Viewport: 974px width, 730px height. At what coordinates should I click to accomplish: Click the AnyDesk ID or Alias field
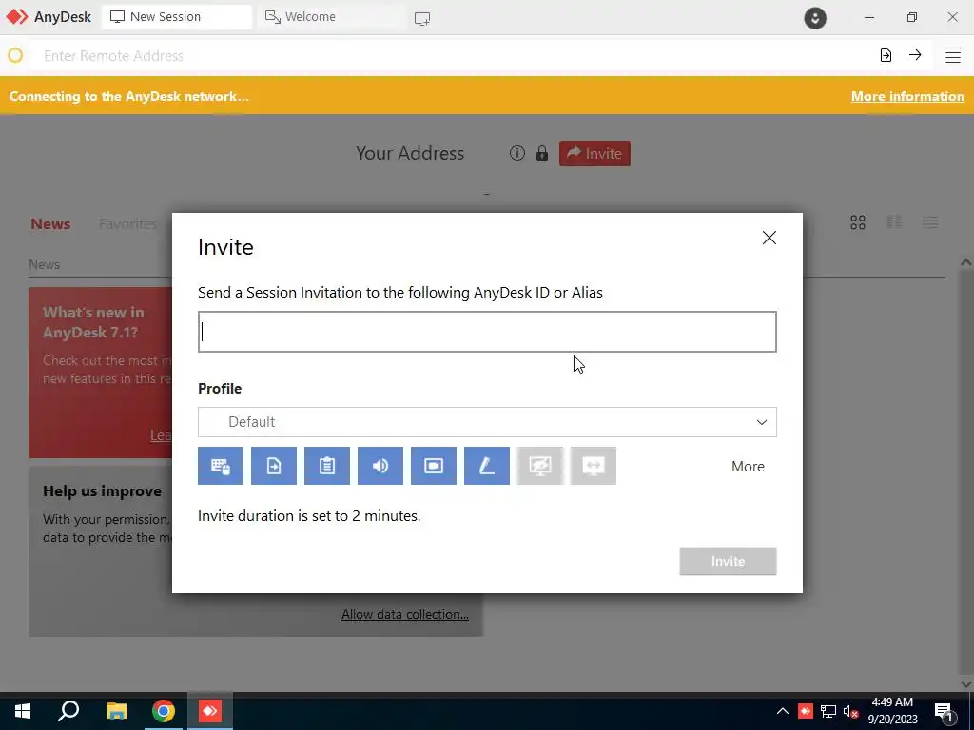pos(487,332)
